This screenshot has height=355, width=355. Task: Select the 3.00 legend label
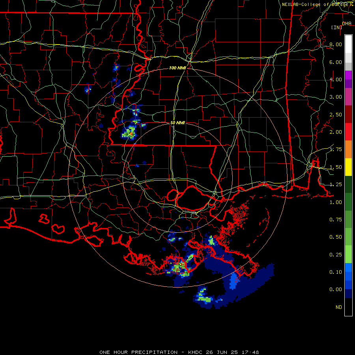point(336,97)
